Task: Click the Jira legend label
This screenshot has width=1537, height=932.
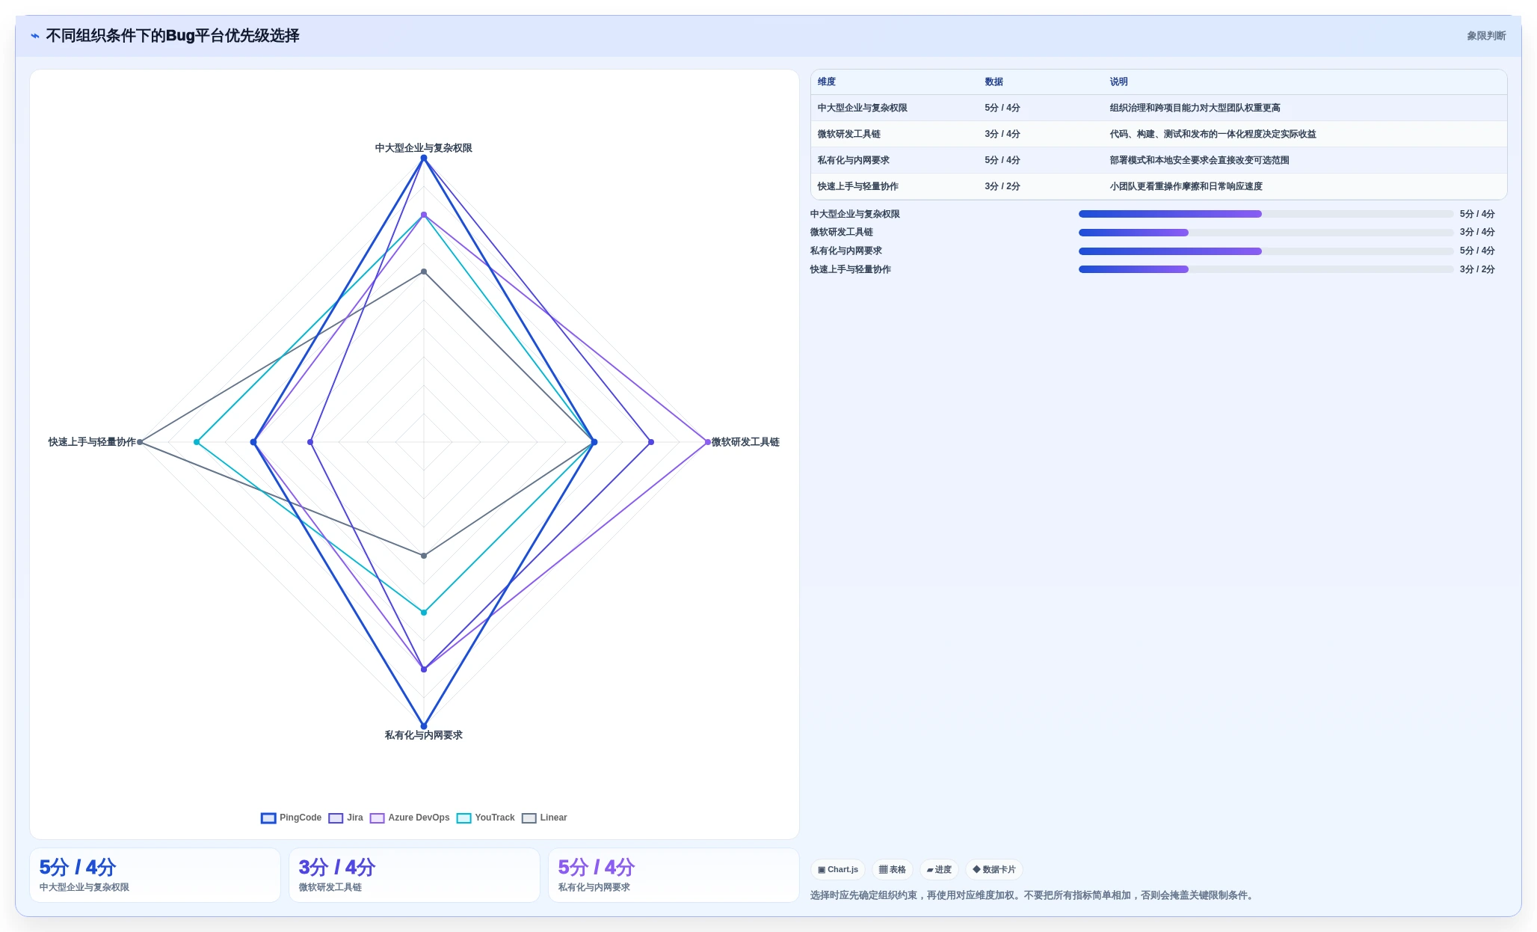Action: pyautogui.click(x=355, y=818)
